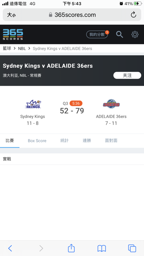Open the search magnifier icon
The width and height of the screenshot is (144, 256).
pos(119,35)
